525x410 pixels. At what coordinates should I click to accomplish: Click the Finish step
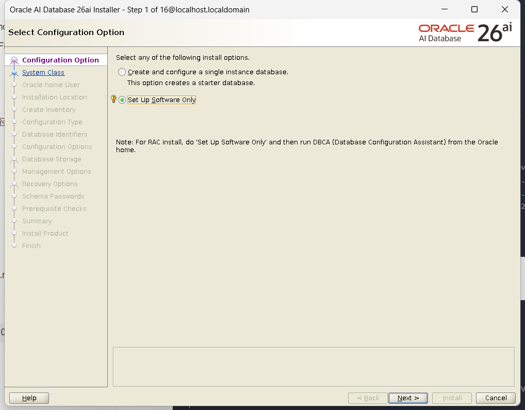pos(31,245)
